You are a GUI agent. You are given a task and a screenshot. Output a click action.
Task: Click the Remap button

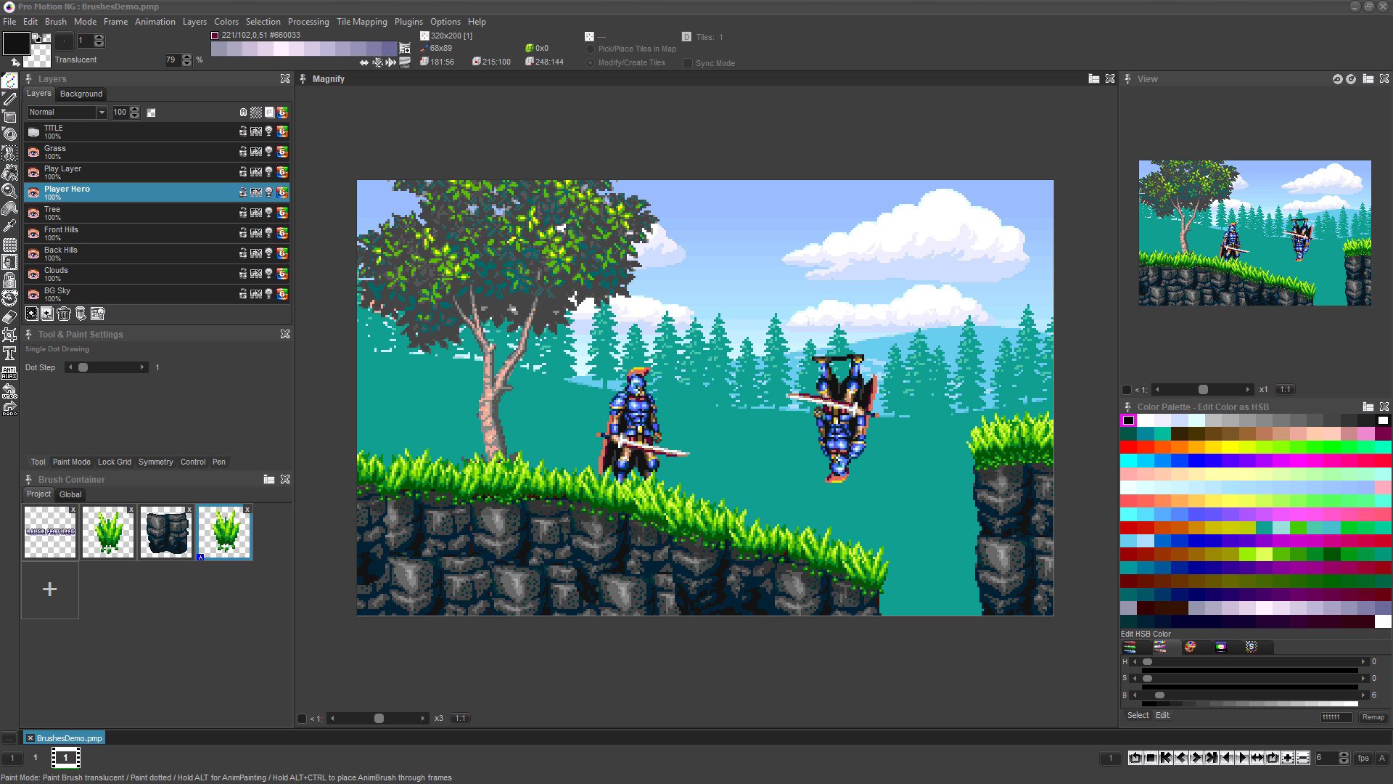1373,717
